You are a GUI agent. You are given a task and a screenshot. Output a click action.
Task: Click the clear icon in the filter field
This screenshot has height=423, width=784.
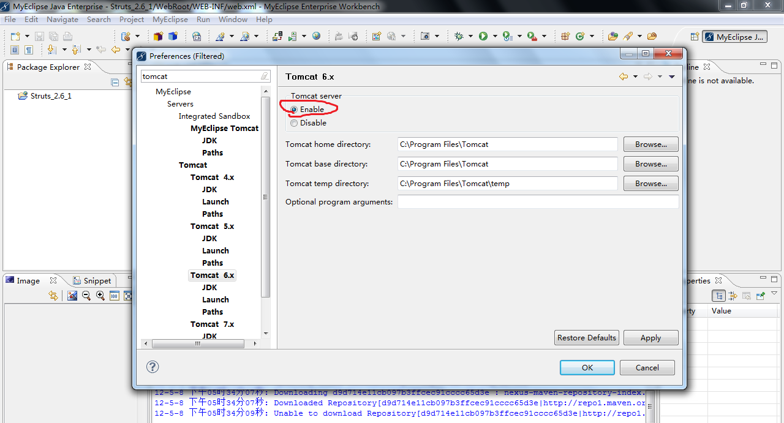click(x=265, y=77)
